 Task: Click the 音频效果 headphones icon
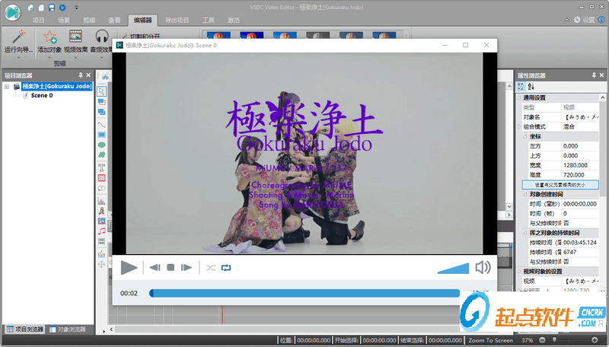[x=102, y=36]
